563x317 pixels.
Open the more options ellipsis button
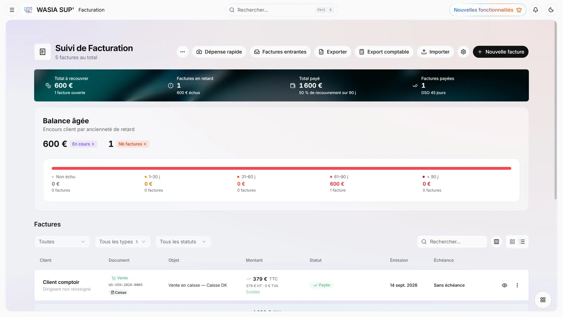(183, 52)
